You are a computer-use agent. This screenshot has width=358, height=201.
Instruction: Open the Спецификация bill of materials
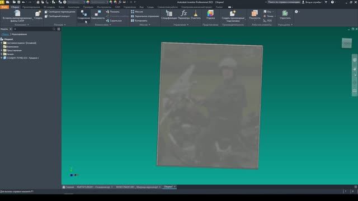point(169,15)
